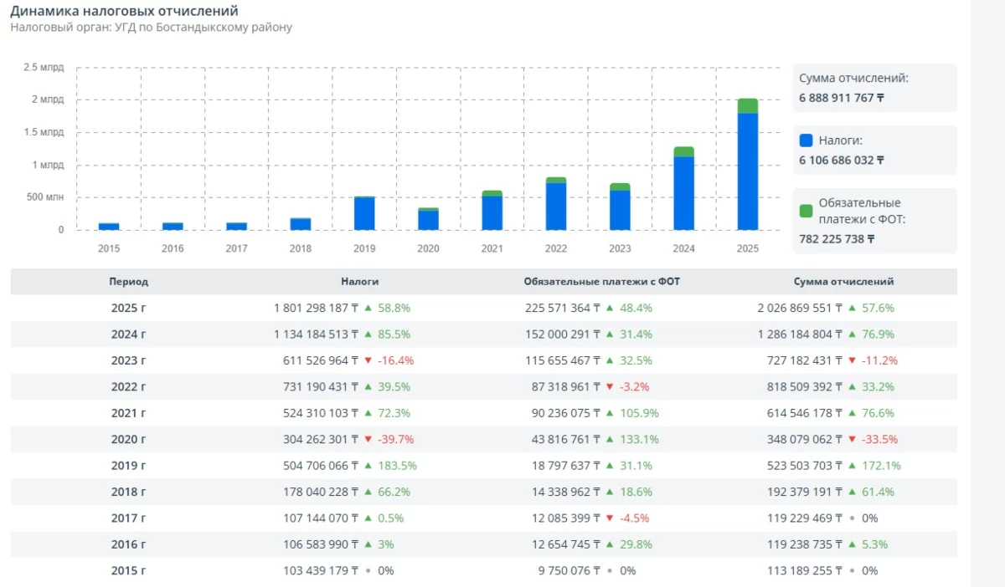
Task: Click red down arrow beside -3.2%
Action: point(610,387)
